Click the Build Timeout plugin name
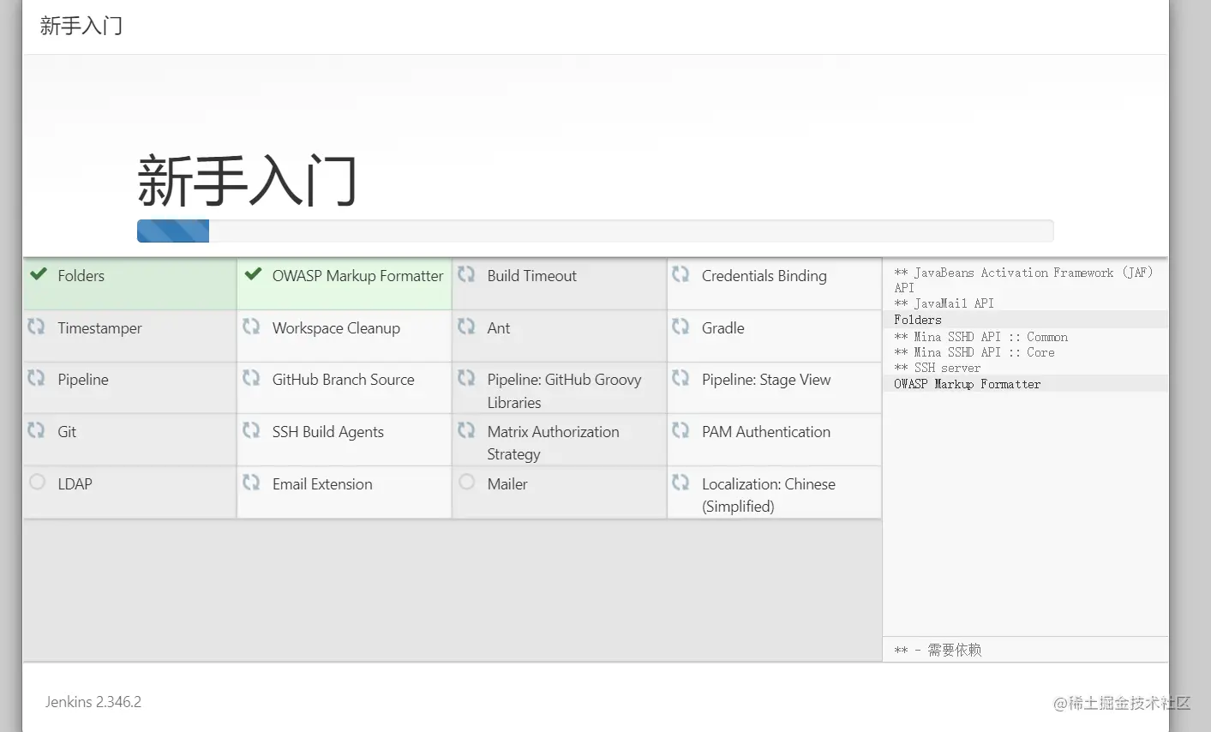1211x732 pixels. (x=532, y=276)
